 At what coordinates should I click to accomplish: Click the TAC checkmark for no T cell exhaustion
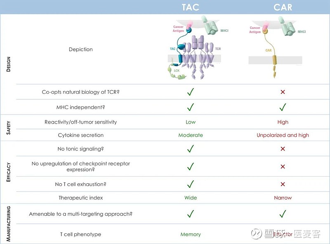pyautogui.click(x=191, y=184)
